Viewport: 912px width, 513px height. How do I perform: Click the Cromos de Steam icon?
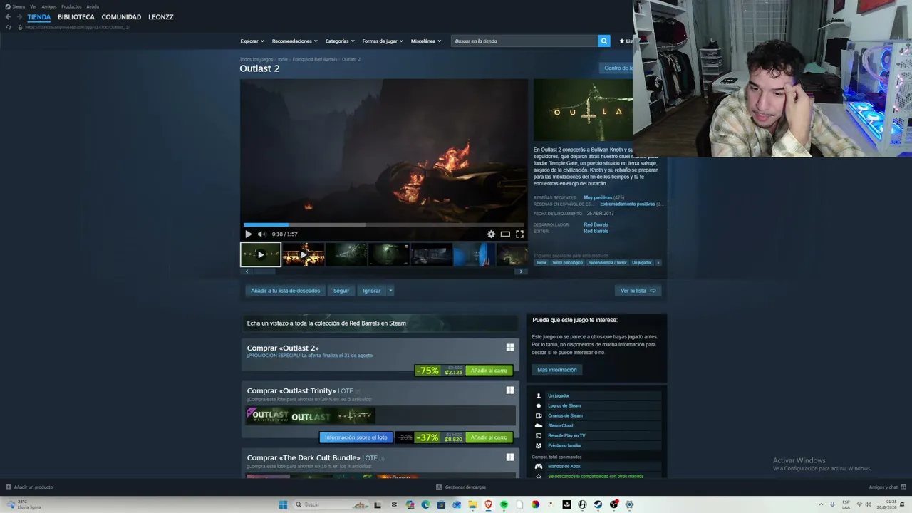(539, 415)
